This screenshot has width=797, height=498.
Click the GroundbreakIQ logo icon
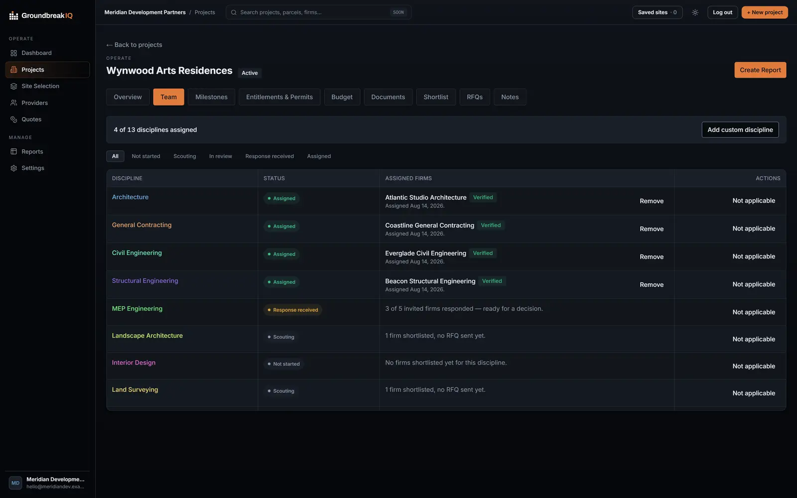pyautogui.click(x=13, y=16)
